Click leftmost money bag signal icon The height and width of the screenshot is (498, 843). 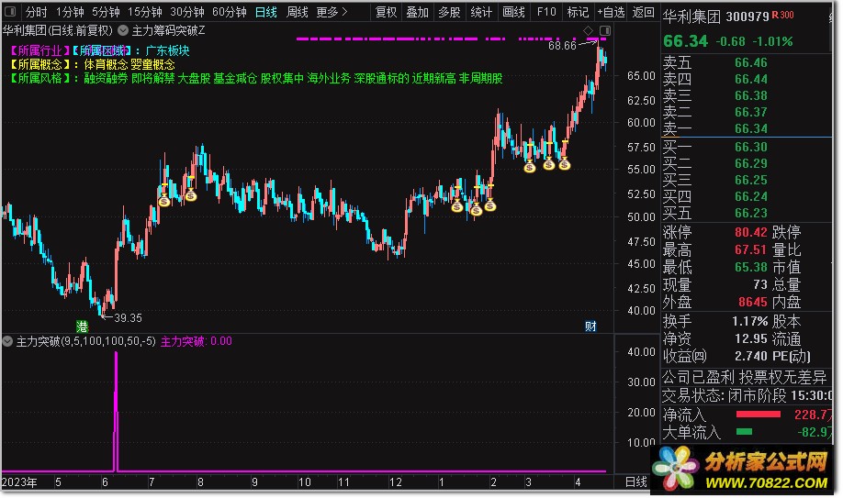click(164, 202)
